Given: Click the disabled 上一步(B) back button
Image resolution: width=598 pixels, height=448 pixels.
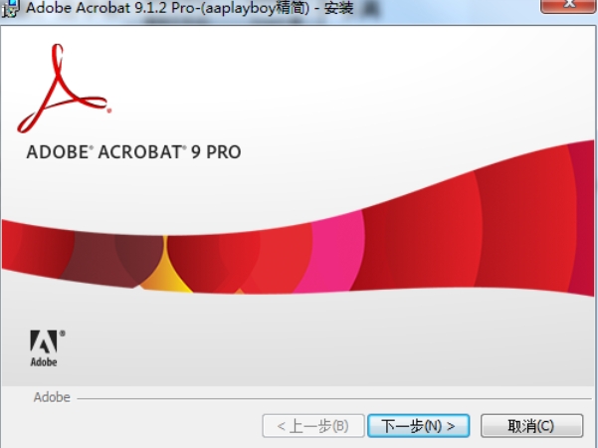Looking at the screenshot, I should [x=313, y=425].
